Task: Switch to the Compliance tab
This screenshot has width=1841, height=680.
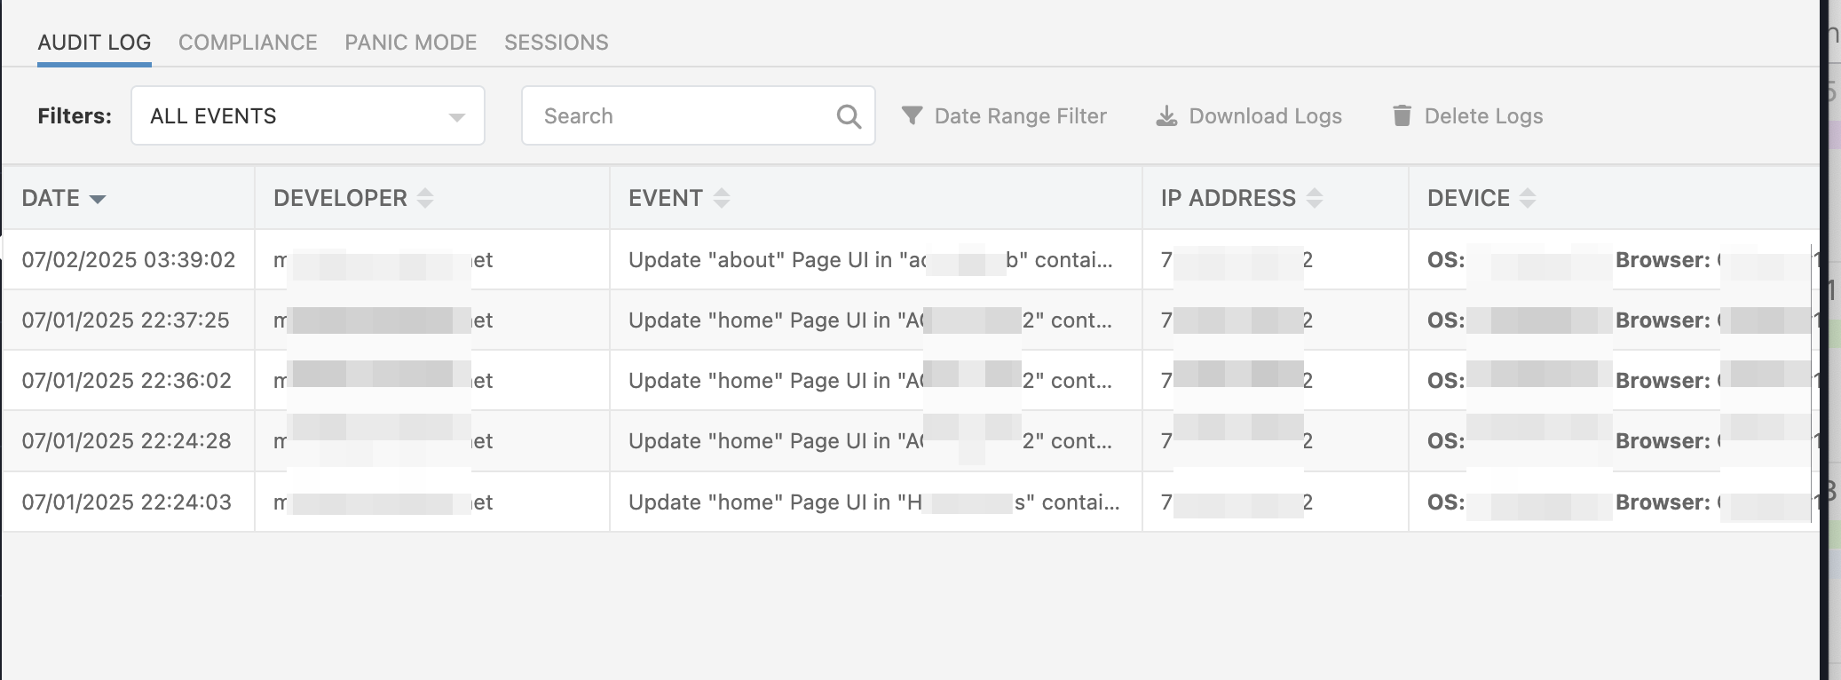Action: pos(248,43)
